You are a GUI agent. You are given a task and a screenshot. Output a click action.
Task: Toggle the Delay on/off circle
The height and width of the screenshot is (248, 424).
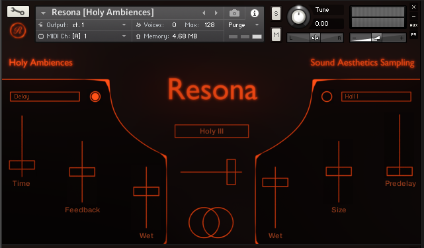pyautogui.click(x=95, y=97)
